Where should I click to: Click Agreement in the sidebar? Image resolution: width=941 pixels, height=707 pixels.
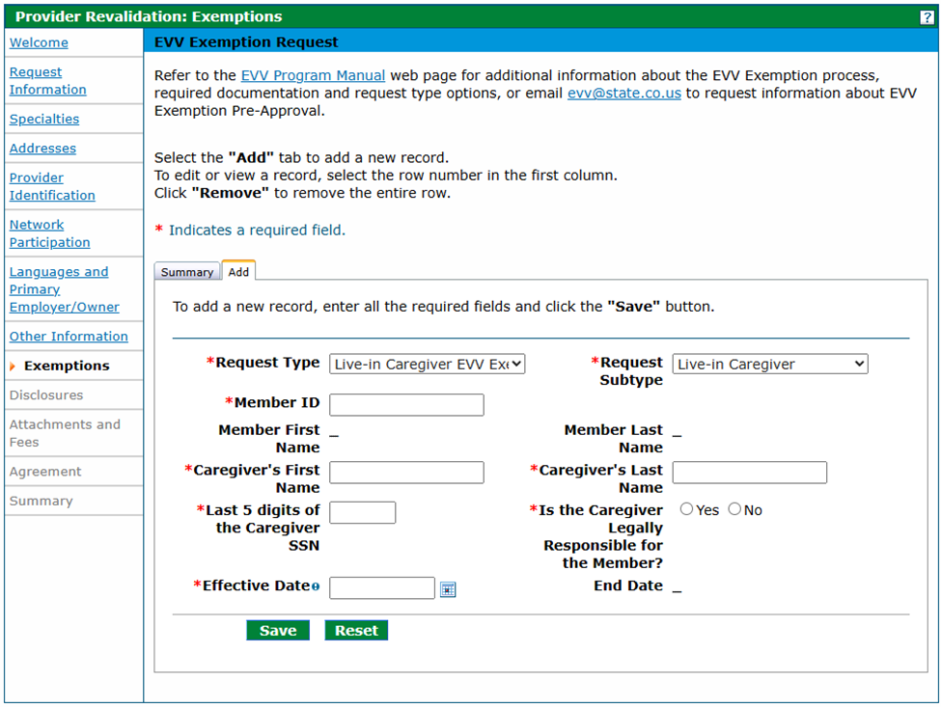pyautogui.click(x=45, y=472)
